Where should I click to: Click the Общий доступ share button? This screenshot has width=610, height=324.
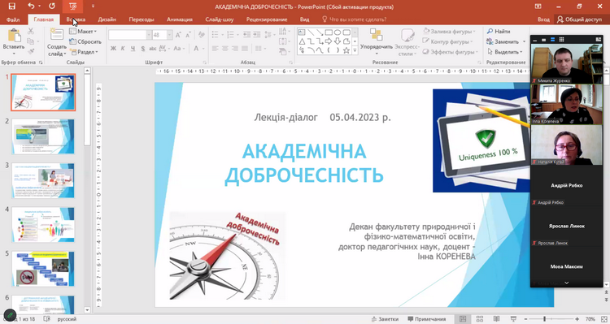[580, 19]
